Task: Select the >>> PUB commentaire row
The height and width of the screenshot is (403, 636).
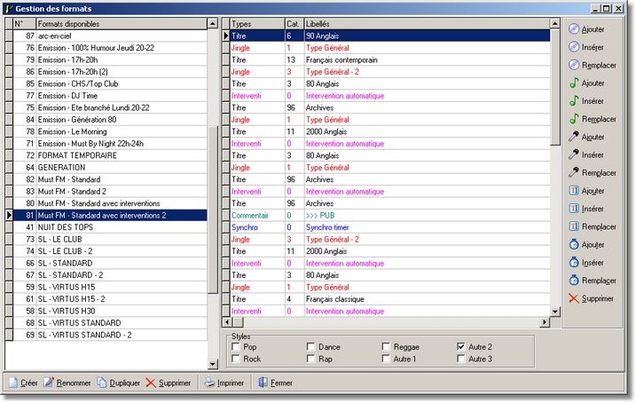Action: 389,215
